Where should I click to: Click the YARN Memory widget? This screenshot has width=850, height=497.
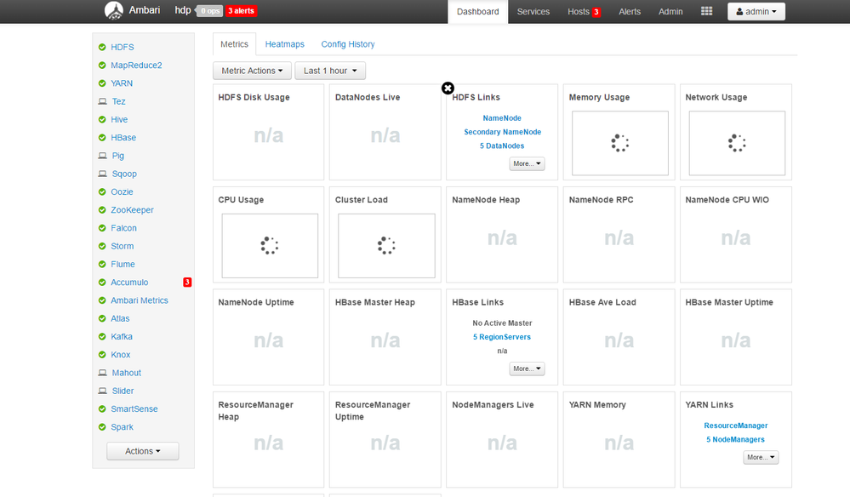tap(619, 439)
